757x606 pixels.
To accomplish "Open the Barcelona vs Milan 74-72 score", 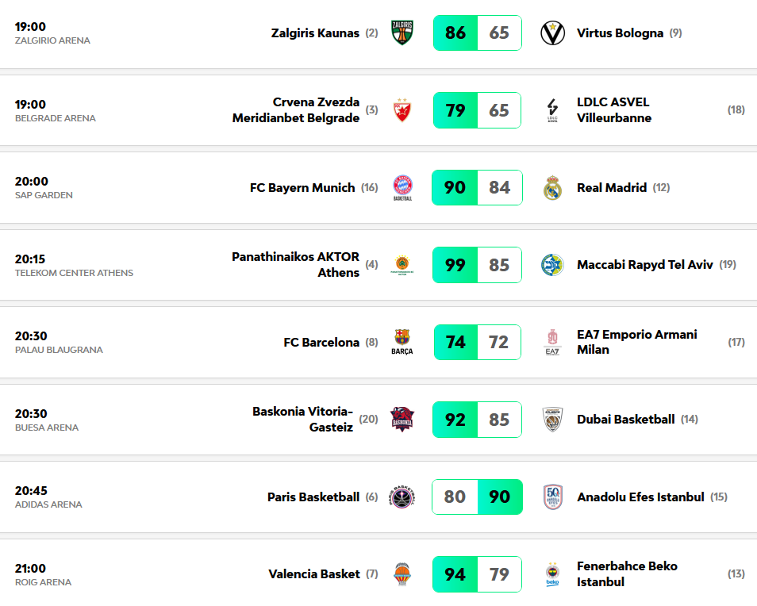I will click(477, 342).
